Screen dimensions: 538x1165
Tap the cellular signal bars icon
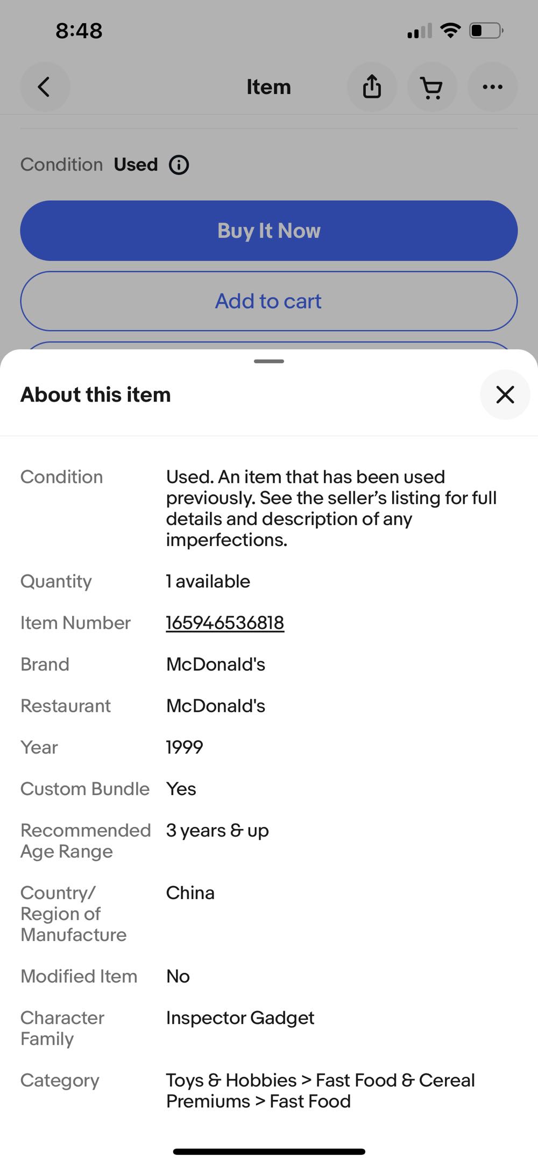(x=420, y=31)
